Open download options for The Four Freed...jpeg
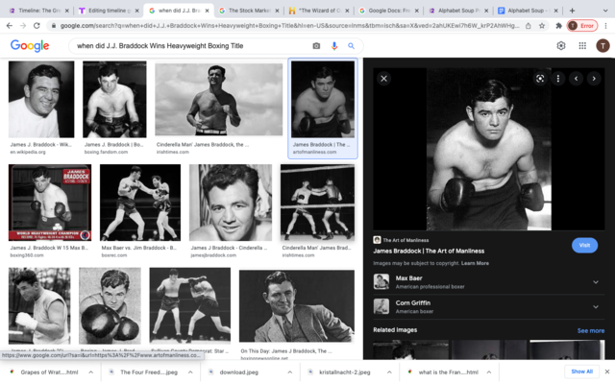Screen dimensions: 615x384 (190, 372)
